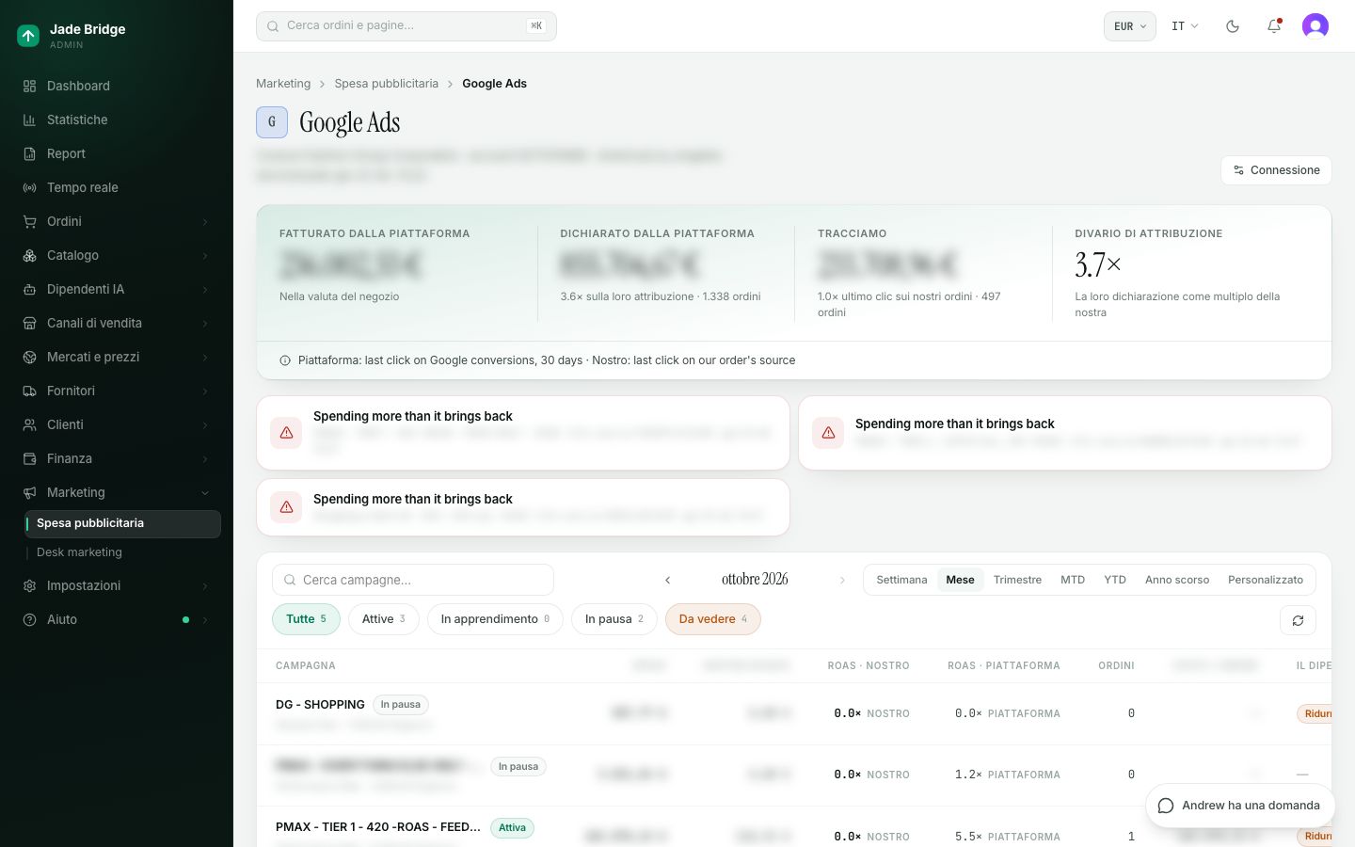Collapse the Marketing section chevron

click(x=205, y=493)
